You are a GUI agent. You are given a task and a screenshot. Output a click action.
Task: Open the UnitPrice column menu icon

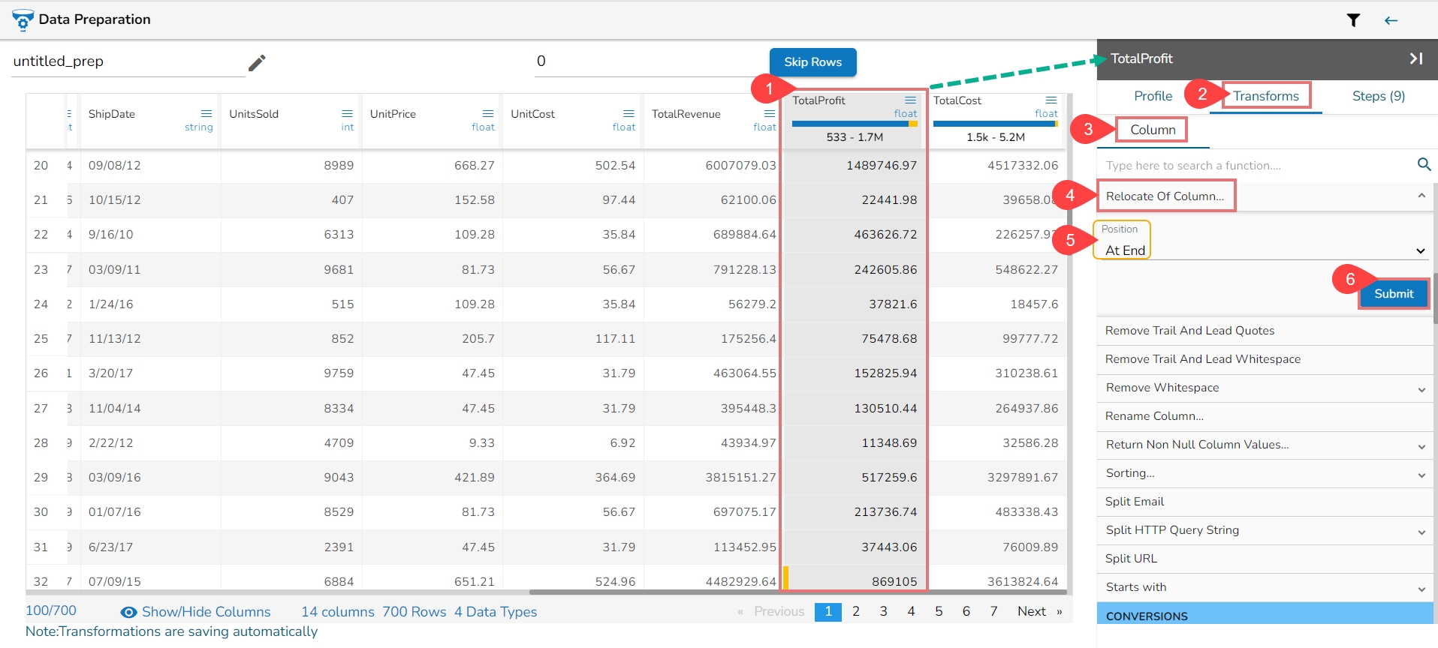click(x=488, y=114)
